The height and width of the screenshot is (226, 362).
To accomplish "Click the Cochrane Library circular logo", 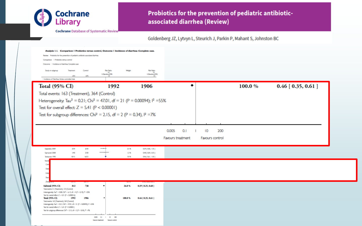I will 43,18.
